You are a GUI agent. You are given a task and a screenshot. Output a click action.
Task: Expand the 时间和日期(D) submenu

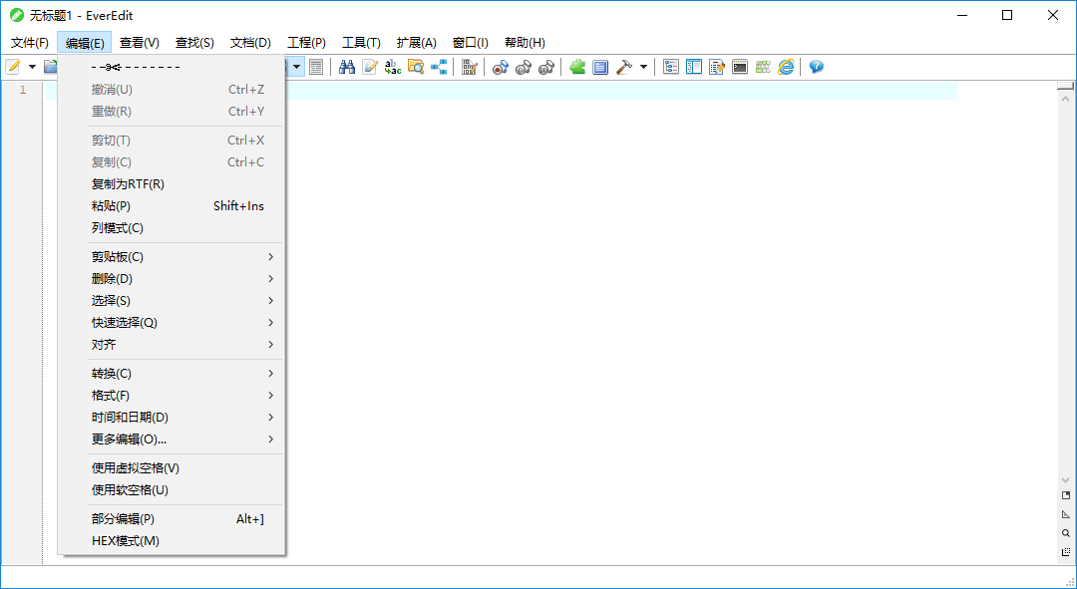tap(172, 418)
